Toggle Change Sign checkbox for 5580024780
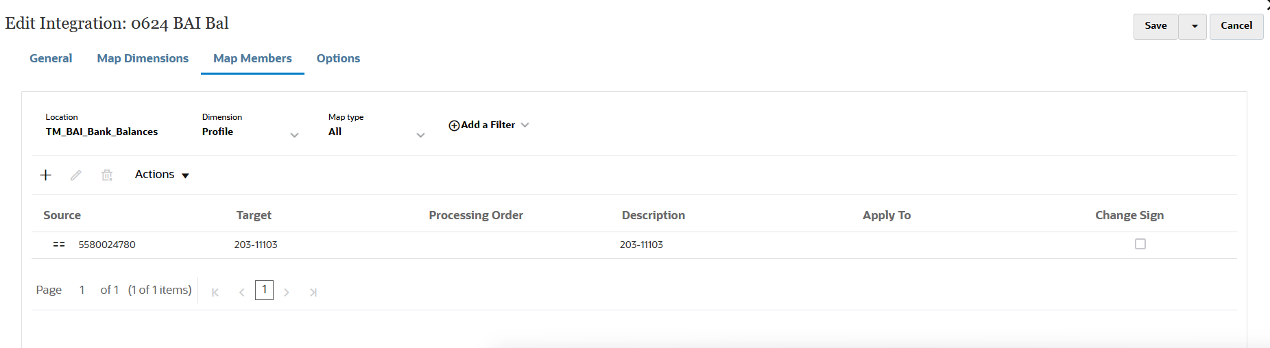The image size is (1270, 348). tap(1140, 244)
